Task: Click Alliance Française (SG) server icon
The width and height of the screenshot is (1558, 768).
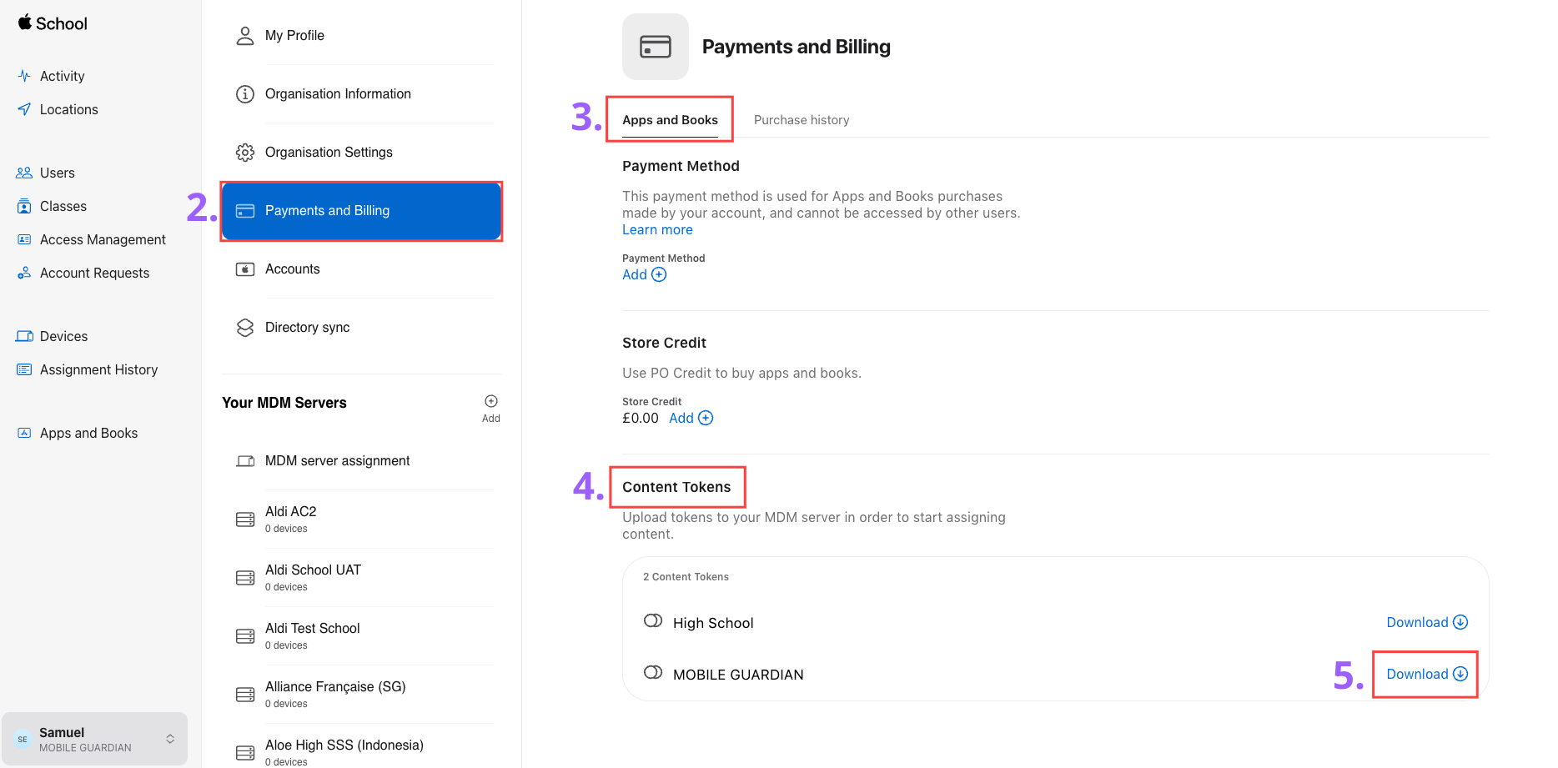Action: tap(244, 695)
